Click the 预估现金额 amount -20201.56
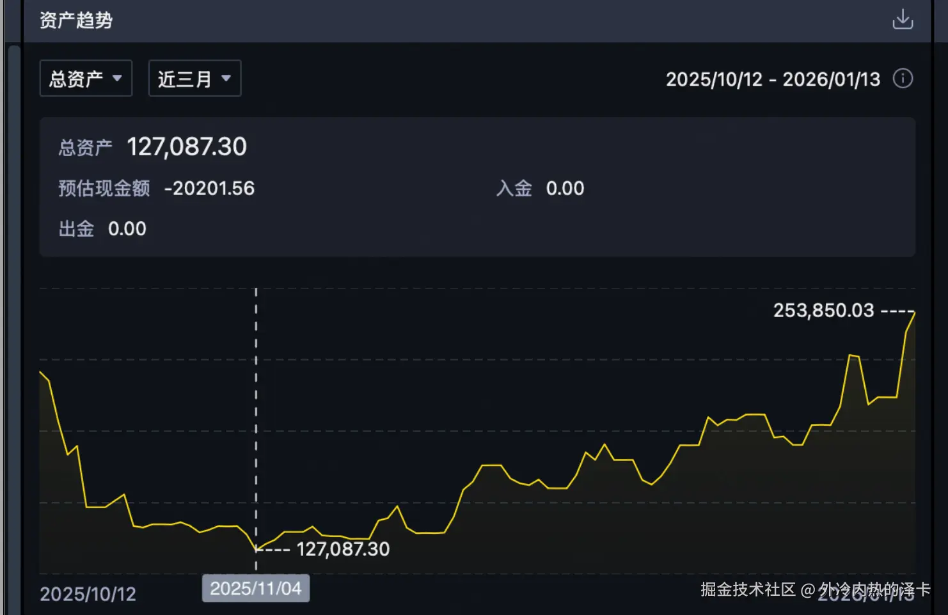 (x=209, y=188)
